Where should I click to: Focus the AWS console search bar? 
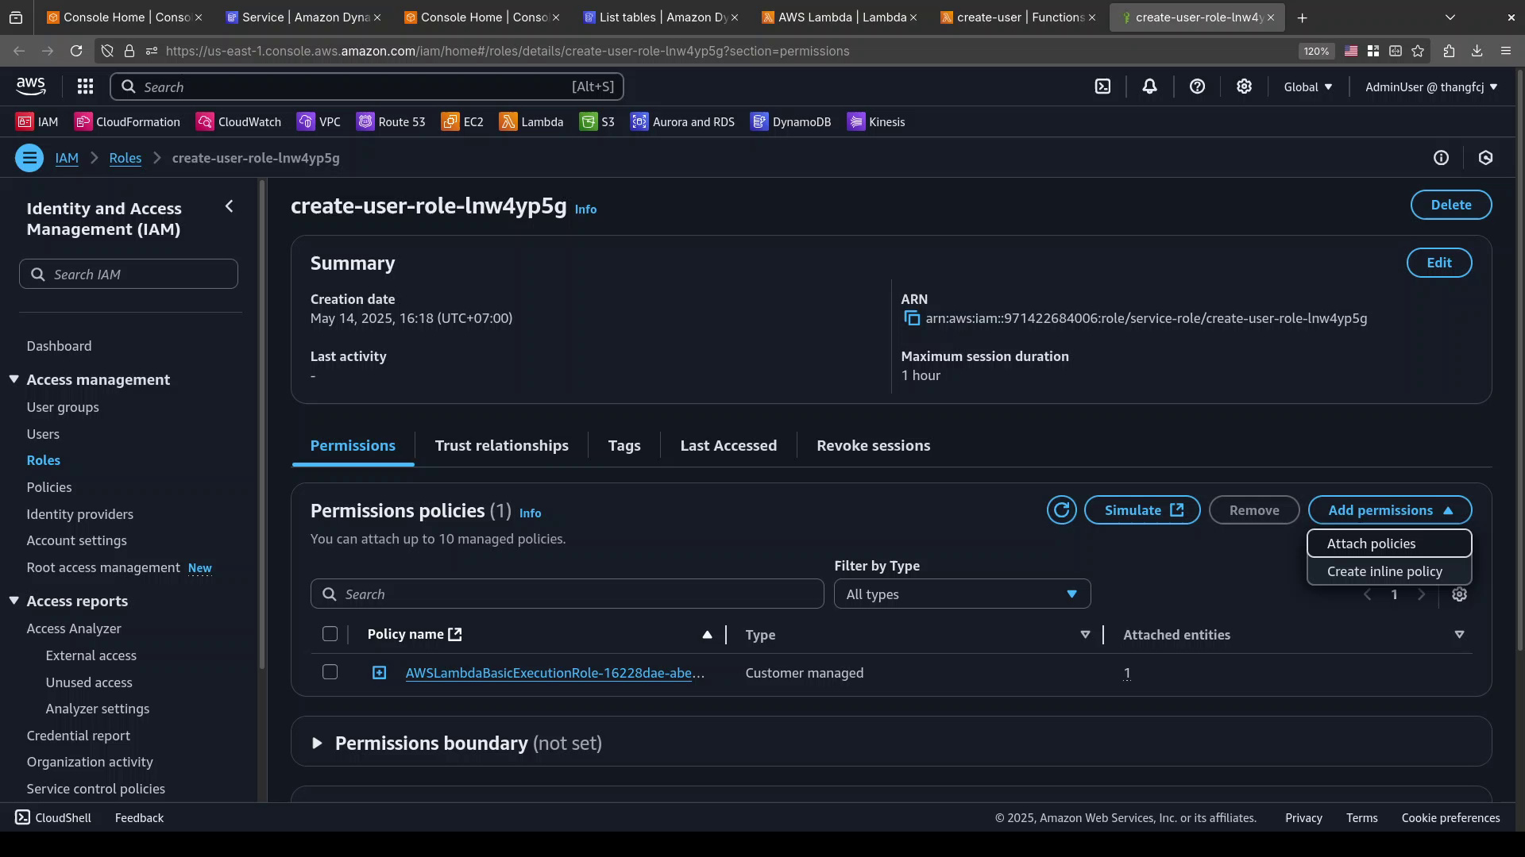(x=367, y=86)
